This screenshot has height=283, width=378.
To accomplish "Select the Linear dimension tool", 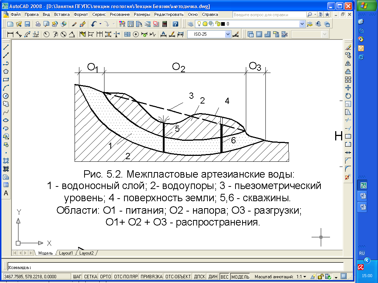I will click(10, 34).
